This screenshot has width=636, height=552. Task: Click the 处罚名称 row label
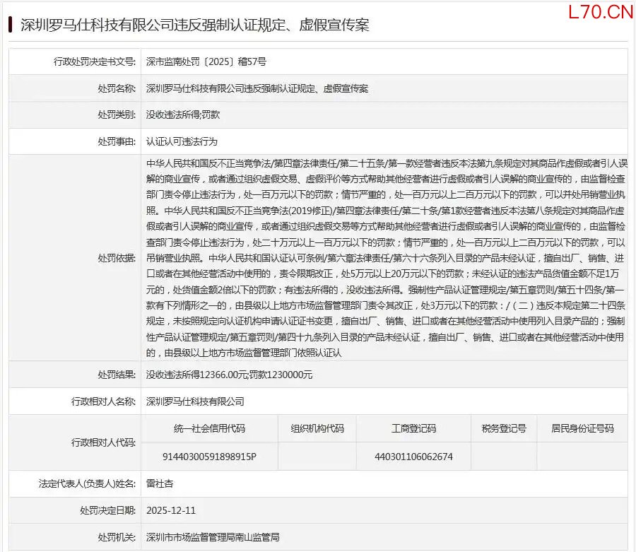[116, 89]
